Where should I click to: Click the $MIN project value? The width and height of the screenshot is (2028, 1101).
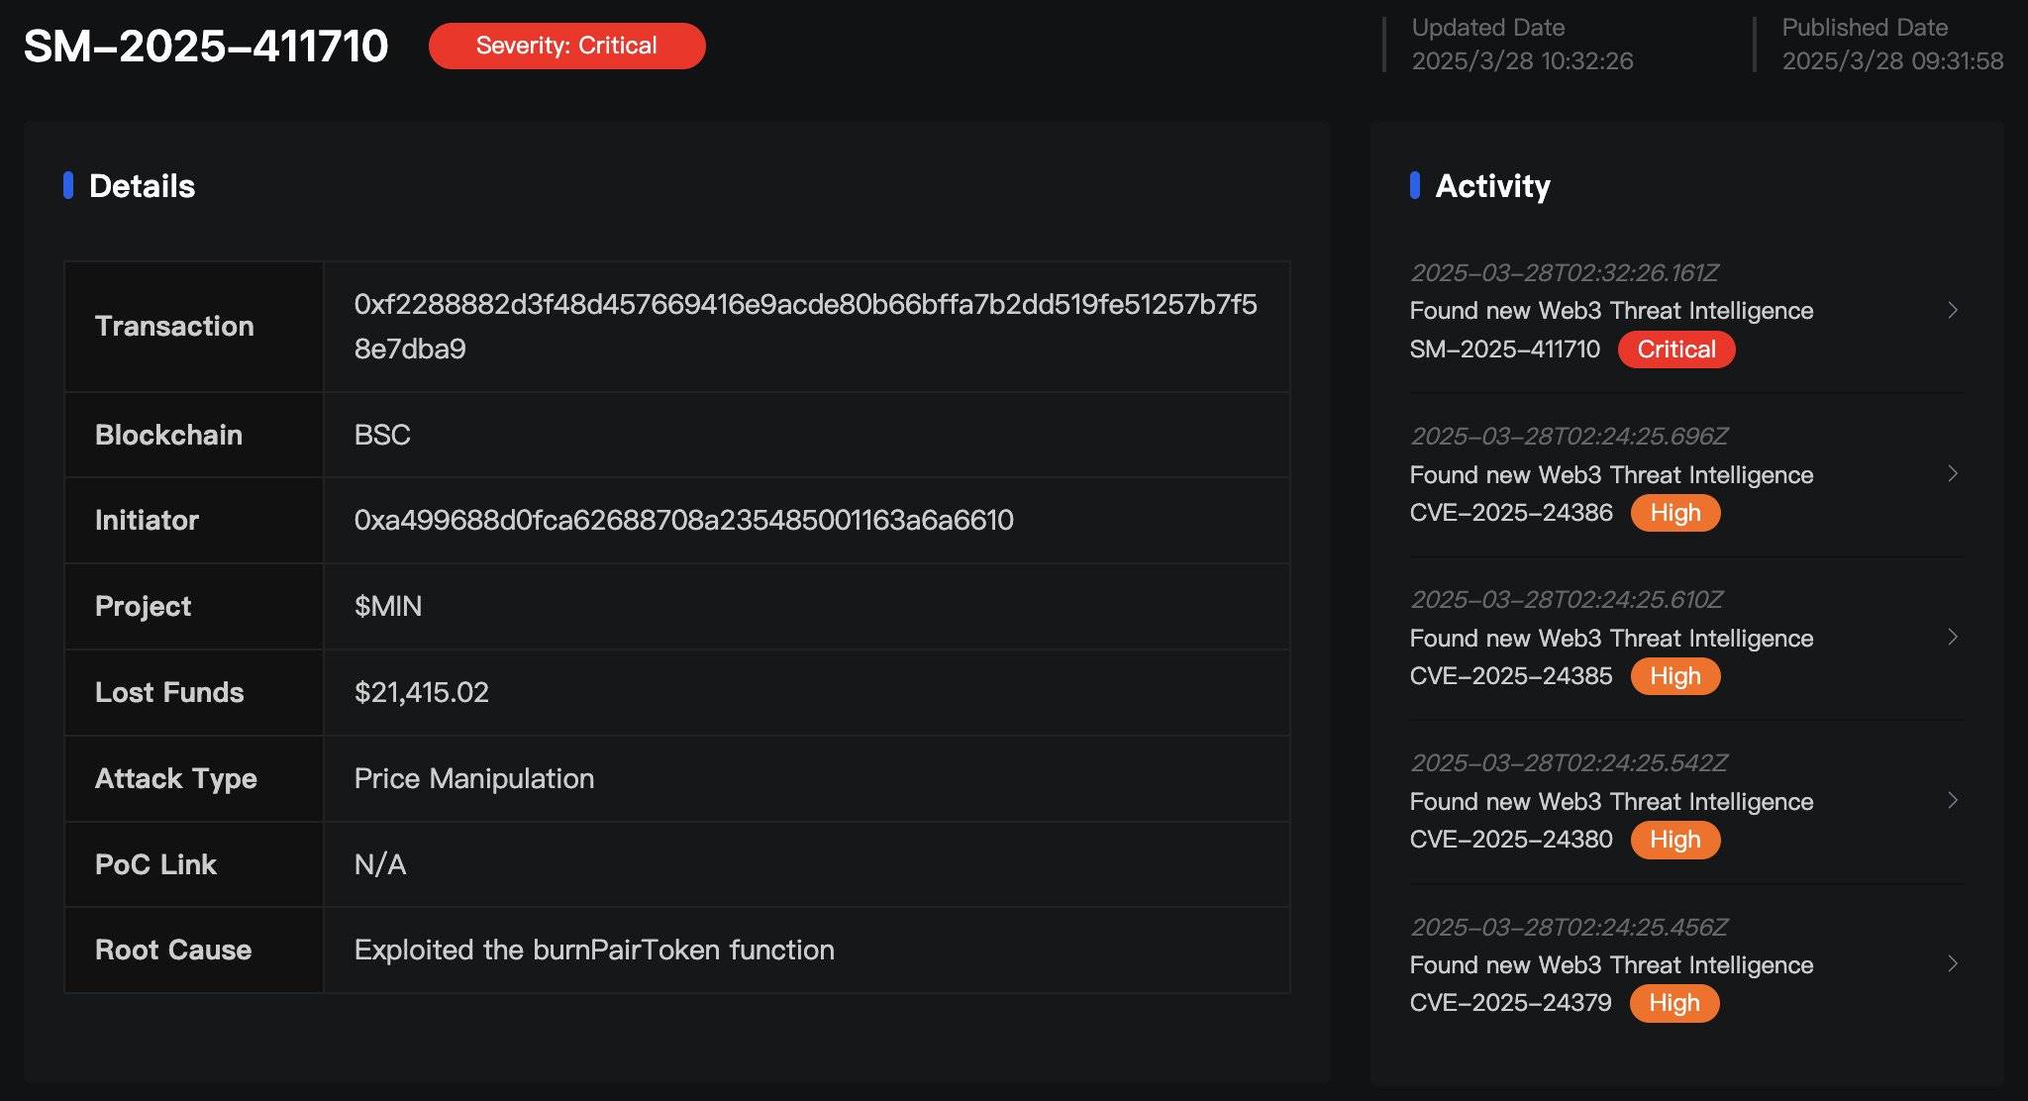[x=388, y=606]
